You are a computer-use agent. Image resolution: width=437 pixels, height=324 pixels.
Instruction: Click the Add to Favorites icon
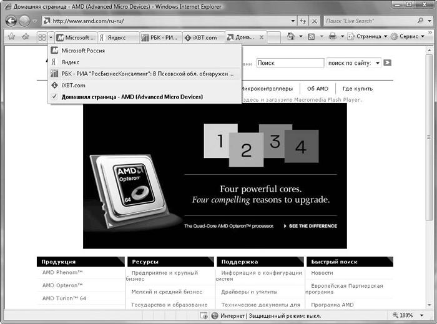tap(25, 37)
